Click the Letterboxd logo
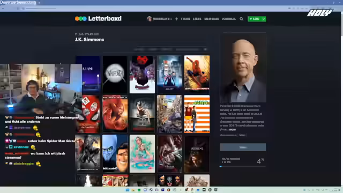This screenshot has height=193, width=343. [x=98, y=19]
